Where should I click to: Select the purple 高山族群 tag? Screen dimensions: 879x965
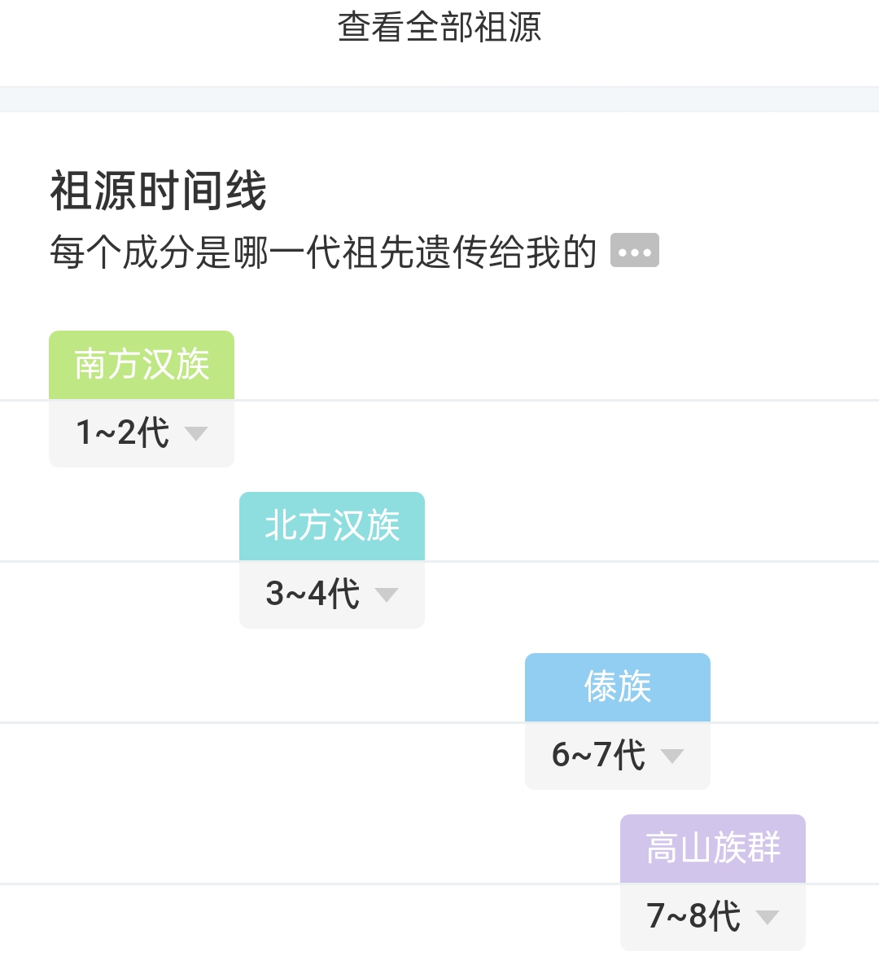713,849
